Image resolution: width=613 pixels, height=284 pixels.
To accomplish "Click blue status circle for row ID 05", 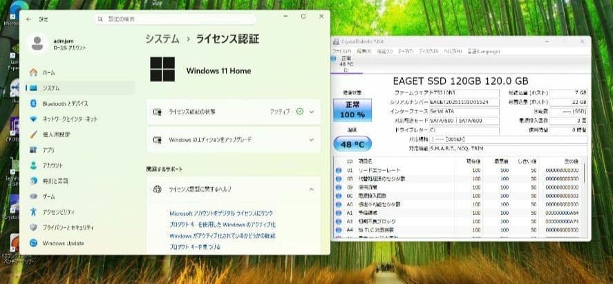I will click(x=339, y=179).
